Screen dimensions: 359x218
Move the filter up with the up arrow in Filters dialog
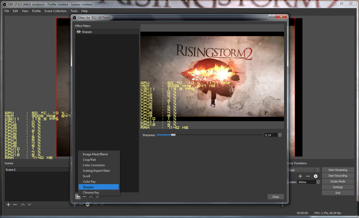click(x=91, y=197)
